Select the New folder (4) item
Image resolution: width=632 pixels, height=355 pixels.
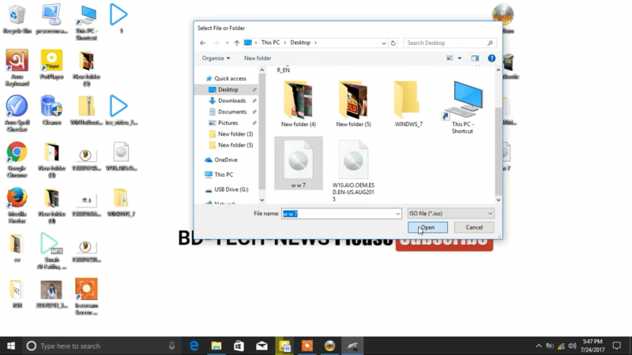299,104
